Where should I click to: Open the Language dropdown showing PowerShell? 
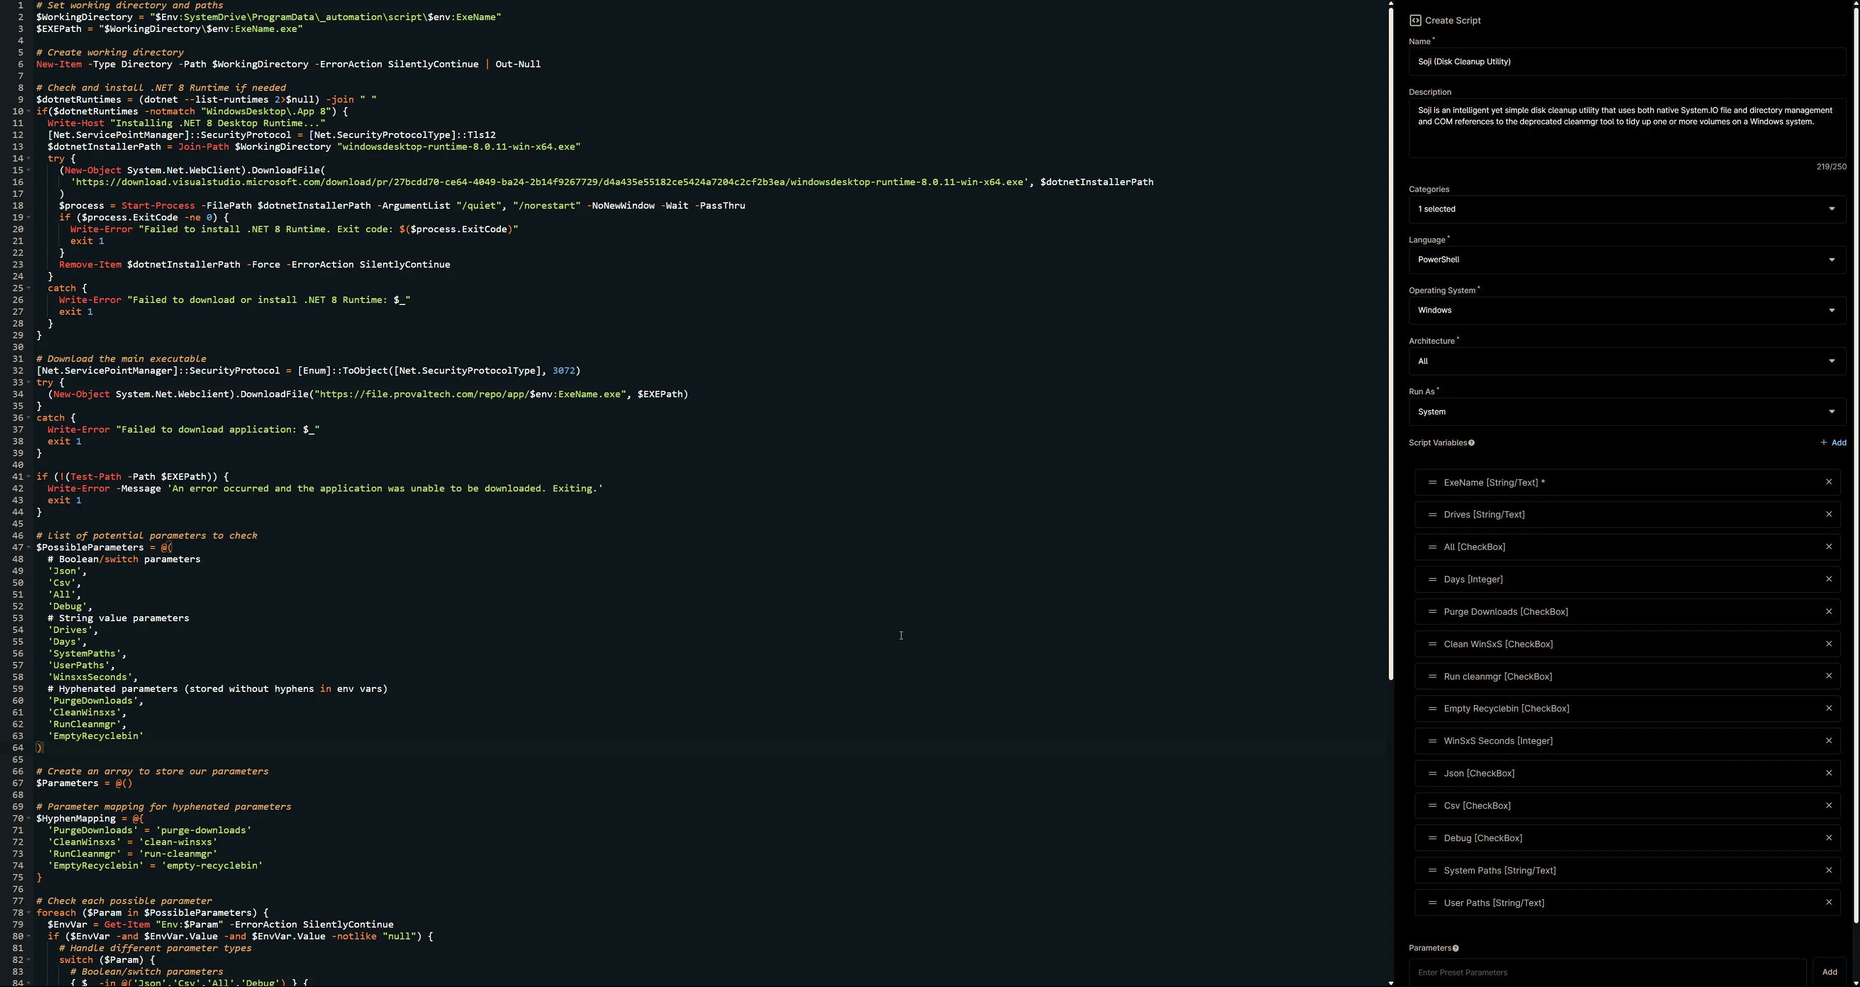[1627, 260]
